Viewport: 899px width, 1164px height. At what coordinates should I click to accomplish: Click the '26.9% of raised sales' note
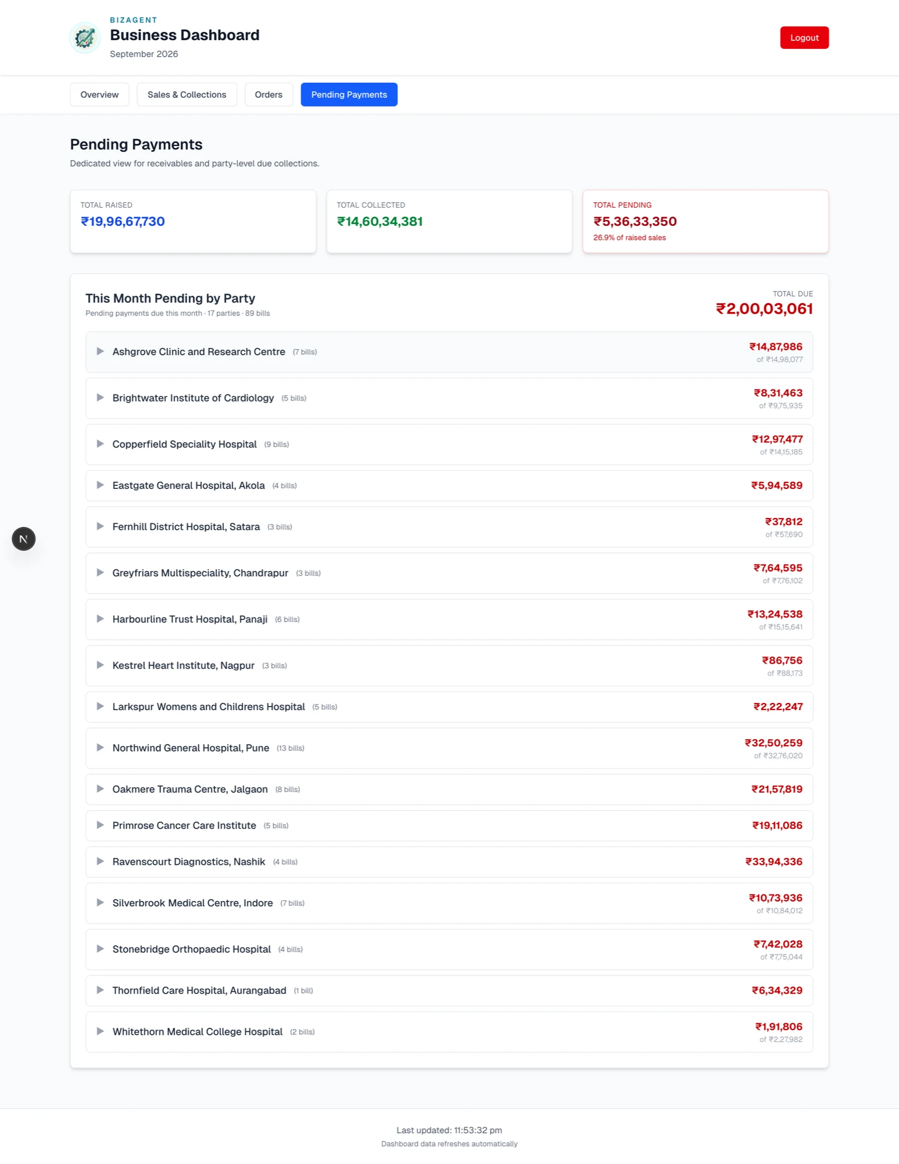pyautogui.click(x=629, y=238)
